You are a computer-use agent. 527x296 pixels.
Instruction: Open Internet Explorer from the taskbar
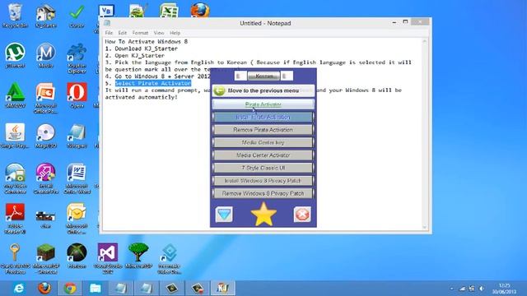pos(19,289)
